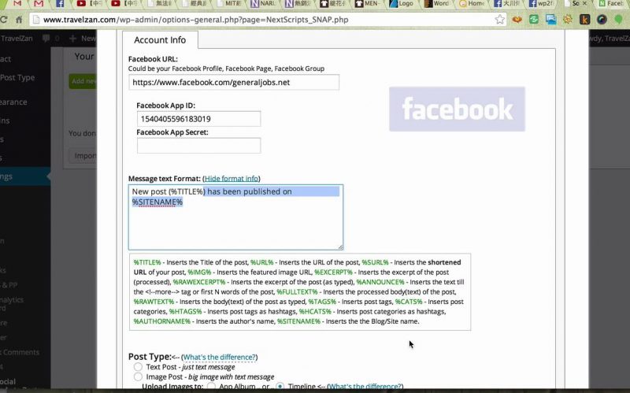This screenshot has height=393, width=630.
Task: Click the green Add new button
Action: pyautogui.click(x=80, y=81)
